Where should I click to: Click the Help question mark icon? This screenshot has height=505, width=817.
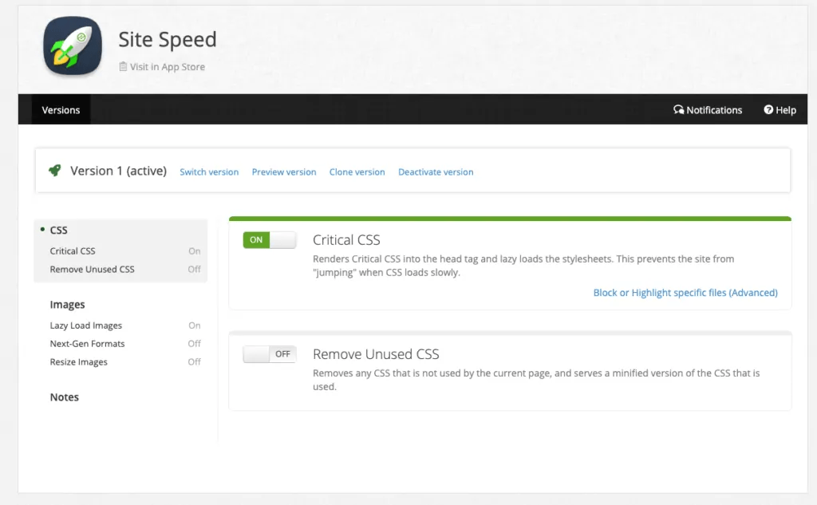(x=768, y=109)
